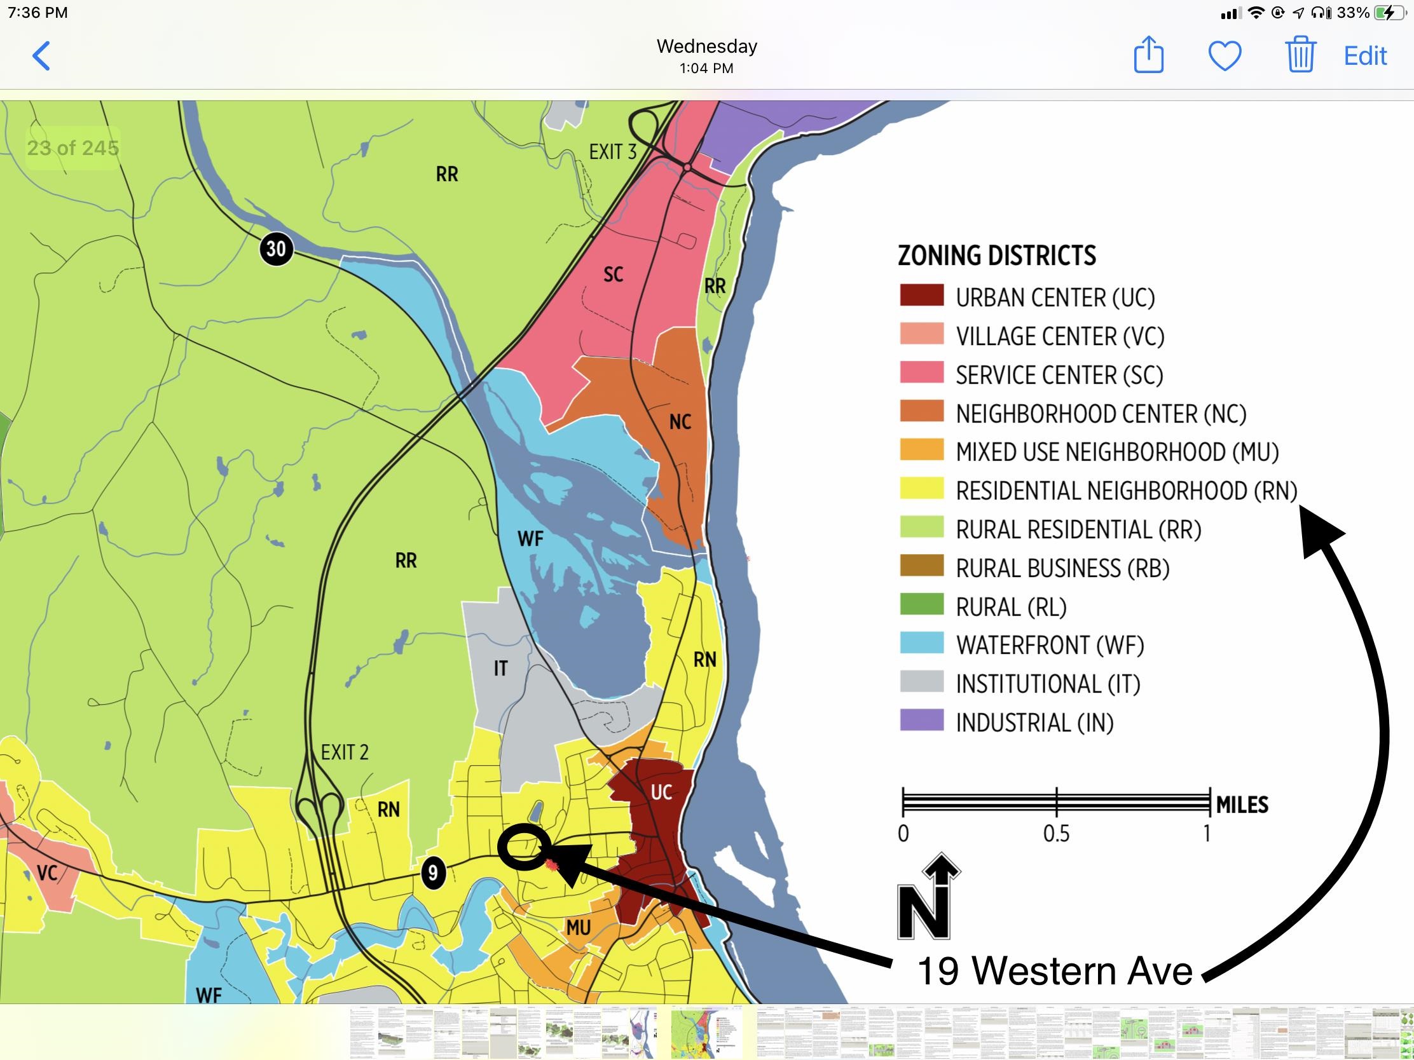Tap the current zoning map thumbnail in scrubber
1414x1060 pixels.
[x=706, y=1033]
